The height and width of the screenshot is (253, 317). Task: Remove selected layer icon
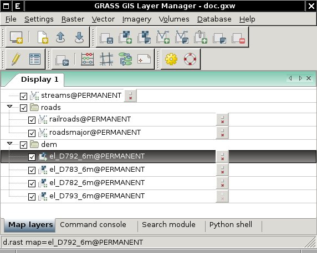pos(238,38)
